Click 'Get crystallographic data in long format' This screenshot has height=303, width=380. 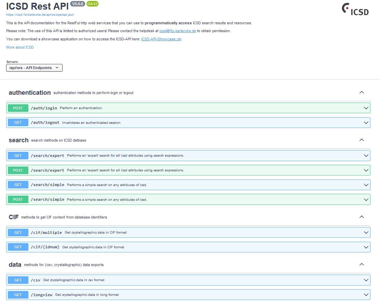pos(87,295)
